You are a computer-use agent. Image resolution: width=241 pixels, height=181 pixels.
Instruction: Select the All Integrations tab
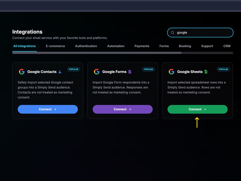pos(25,46)
